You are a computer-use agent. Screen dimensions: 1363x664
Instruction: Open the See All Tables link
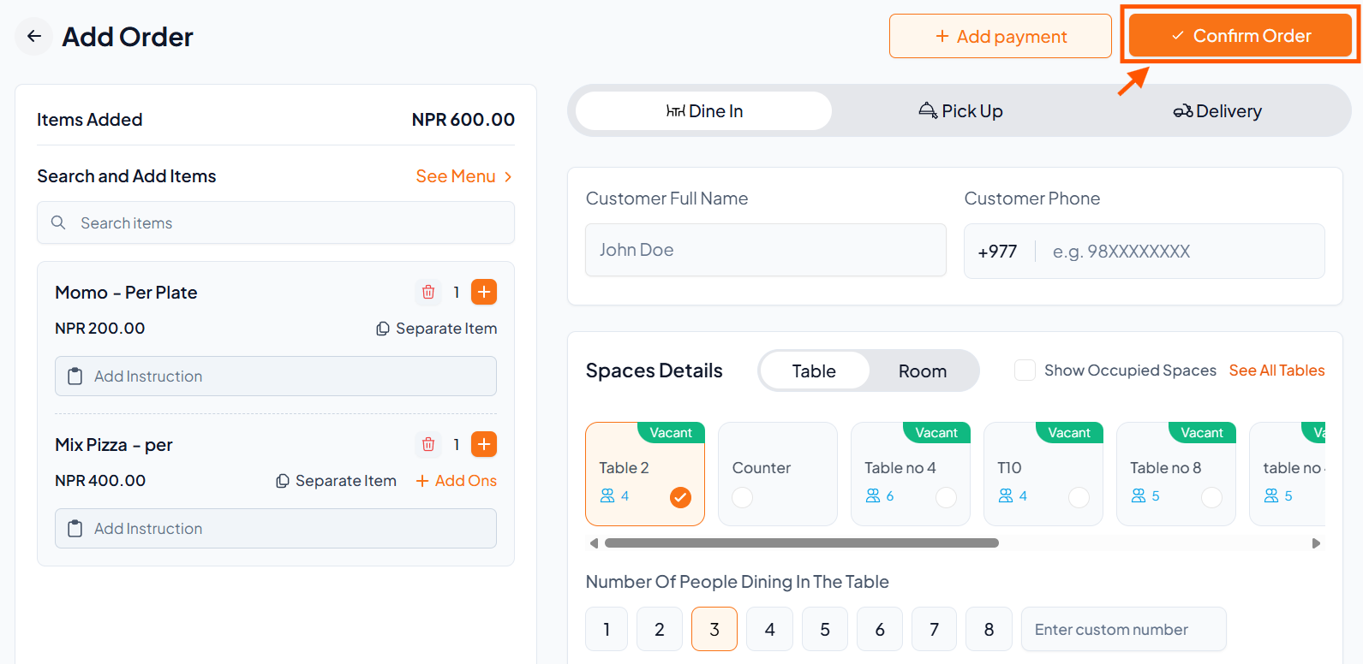click(1276, 371)
